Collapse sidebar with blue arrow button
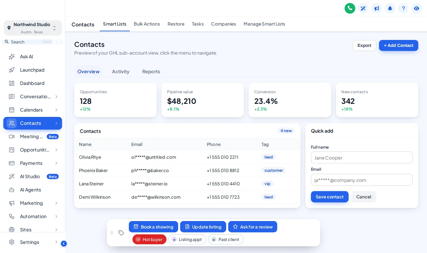The width and height of the screenshot is (427, 253). tap(64, 243)
